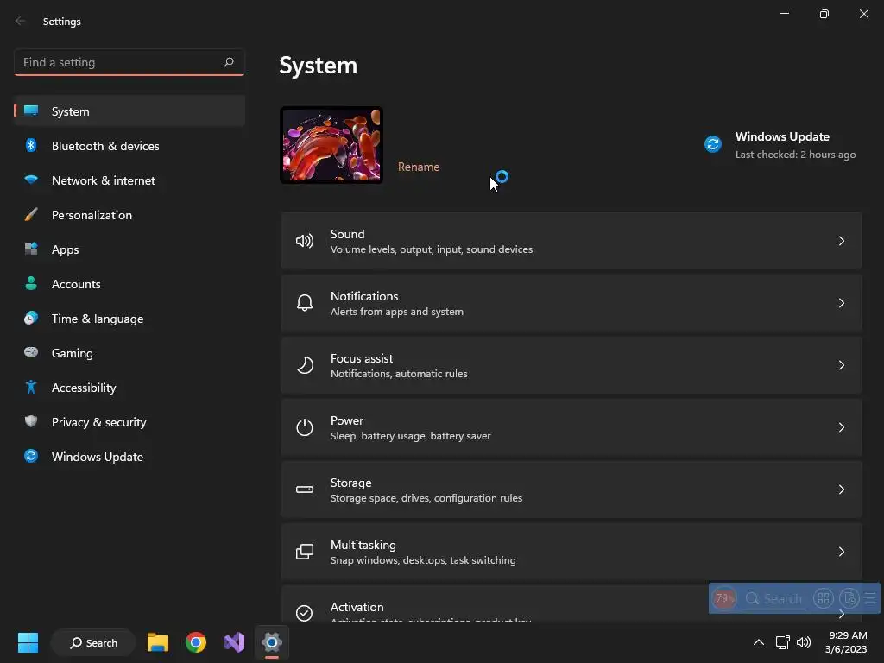
Task: Expand the Sound settings chevron
Action: pos(841,241)
